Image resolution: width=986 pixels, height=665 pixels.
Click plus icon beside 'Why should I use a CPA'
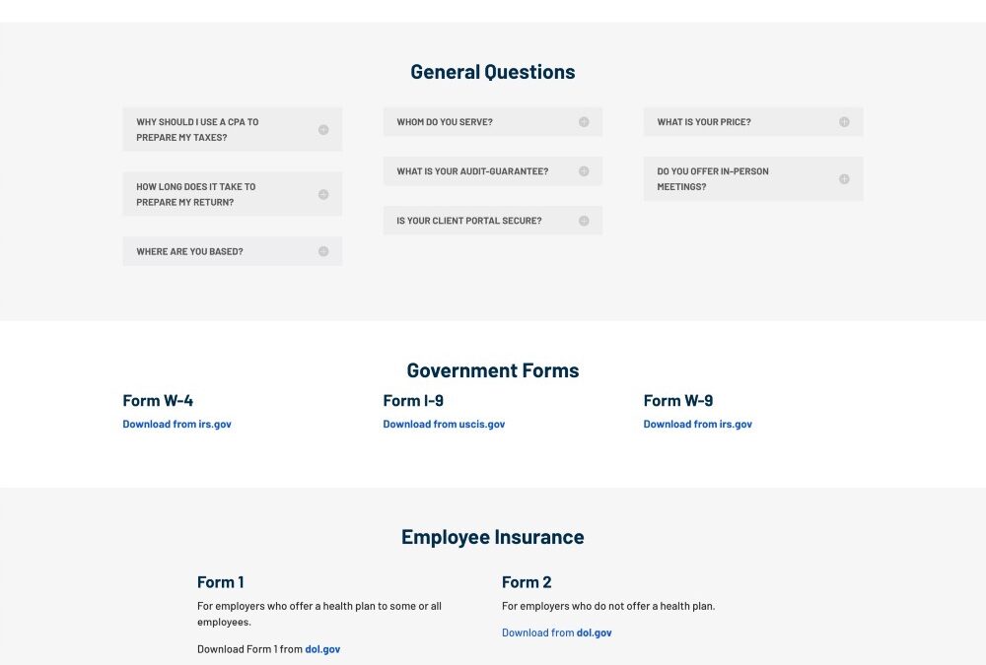coord(323,130)
